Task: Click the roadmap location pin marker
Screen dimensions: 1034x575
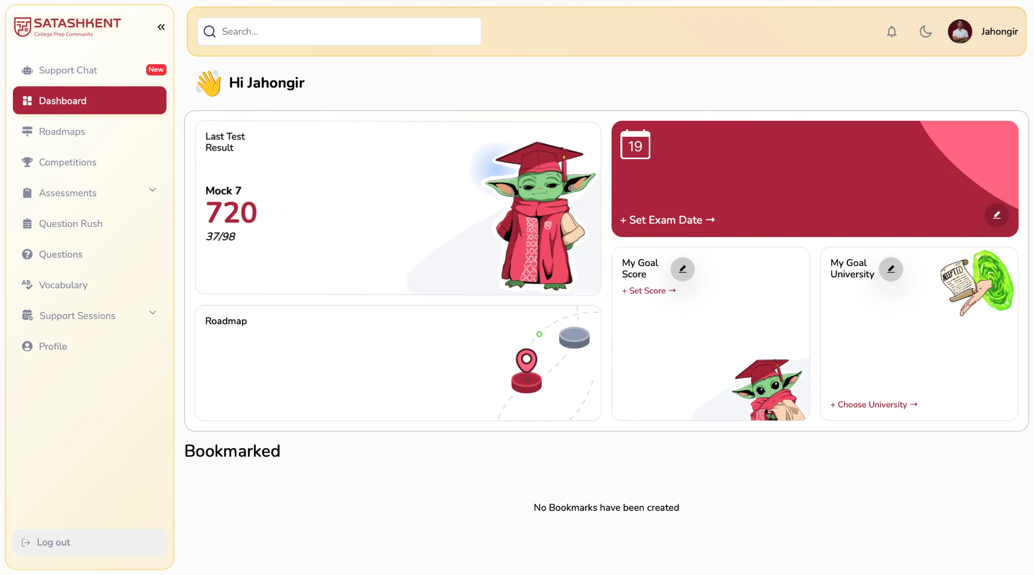Action: point(526,360)
